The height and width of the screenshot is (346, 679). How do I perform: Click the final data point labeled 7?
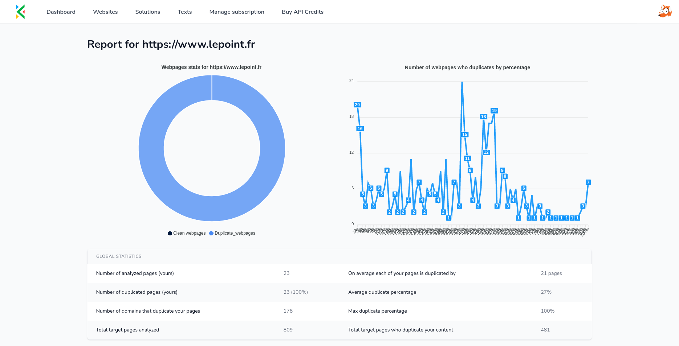(588, 182)
